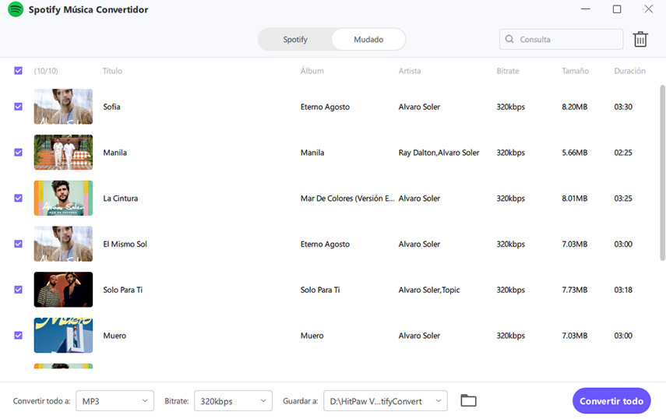Minimize the Spotify Música Convertidor window
The height and width of the screenshot is (419, 666).
pyautogui.click(x=586, y=9)
